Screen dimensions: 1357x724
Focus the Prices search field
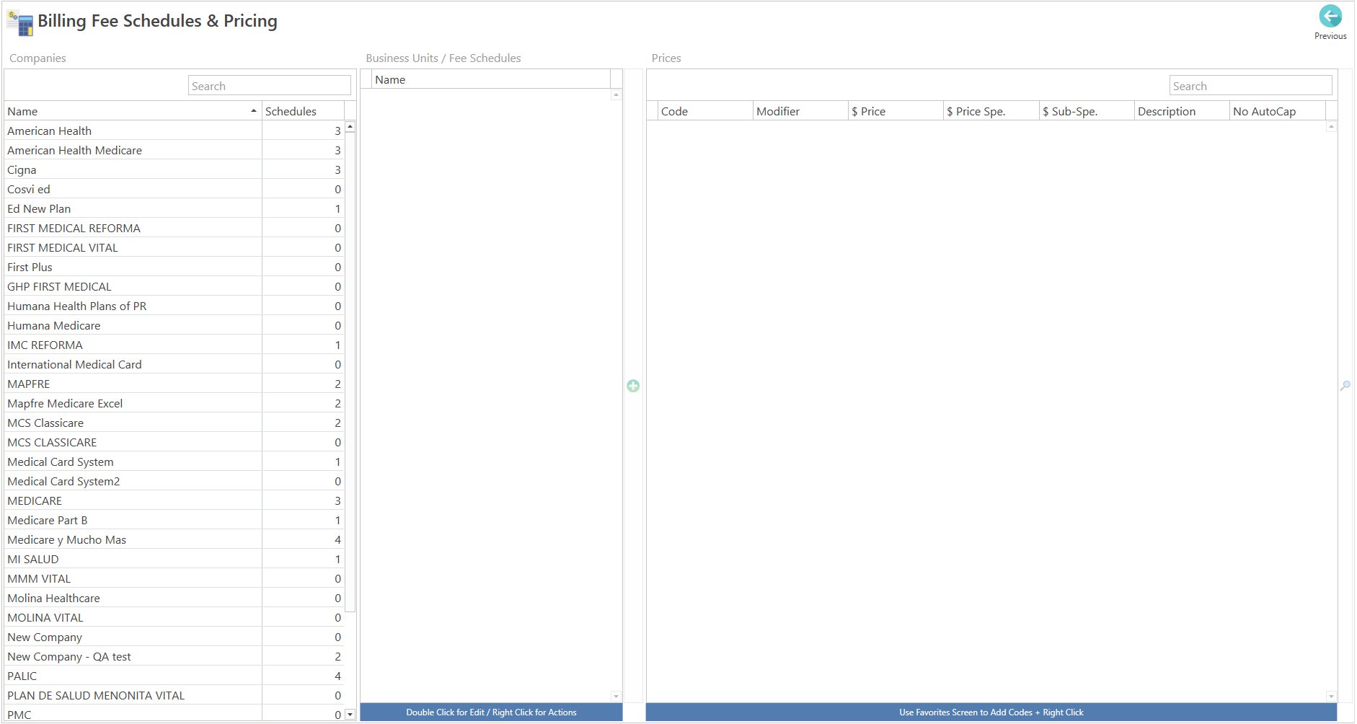[1250, 86]
